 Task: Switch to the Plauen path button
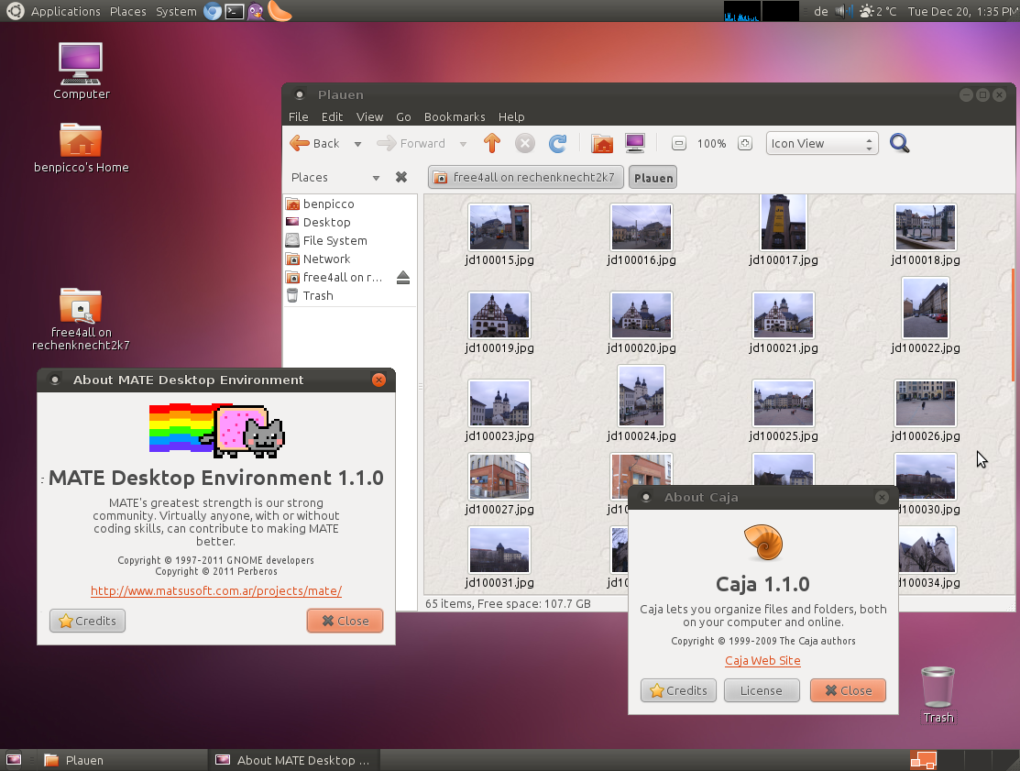tap(653, 177)
